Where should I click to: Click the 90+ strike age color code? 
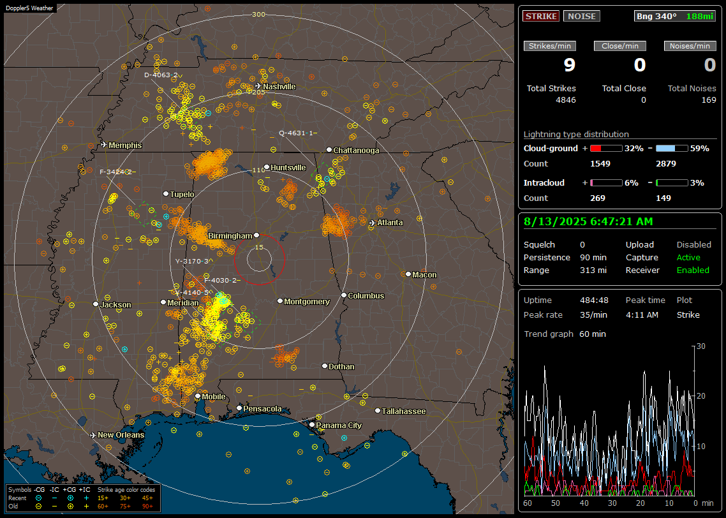click(147, 507)
